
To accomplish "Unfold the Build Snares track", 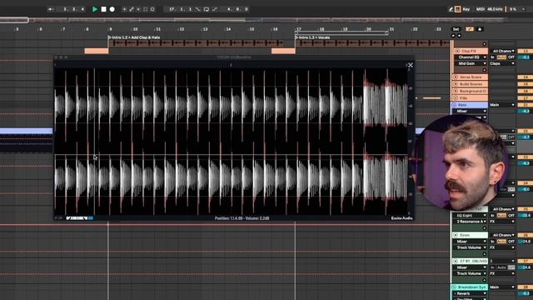I will [456, 84].
